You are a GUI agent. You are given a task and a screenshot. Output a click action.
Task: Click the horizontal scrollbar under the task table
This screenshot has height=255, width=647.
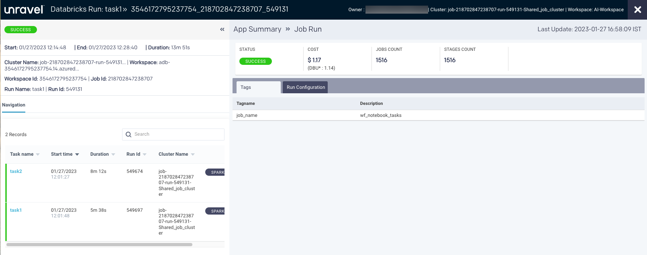tap(99, 244)
